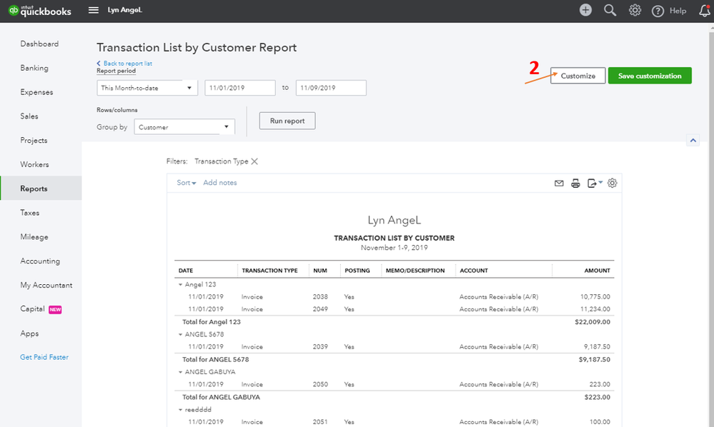Click Total for ANGEL GABUYA row label
The width and height of the screenshot is (714, 427).
[222, 398]
